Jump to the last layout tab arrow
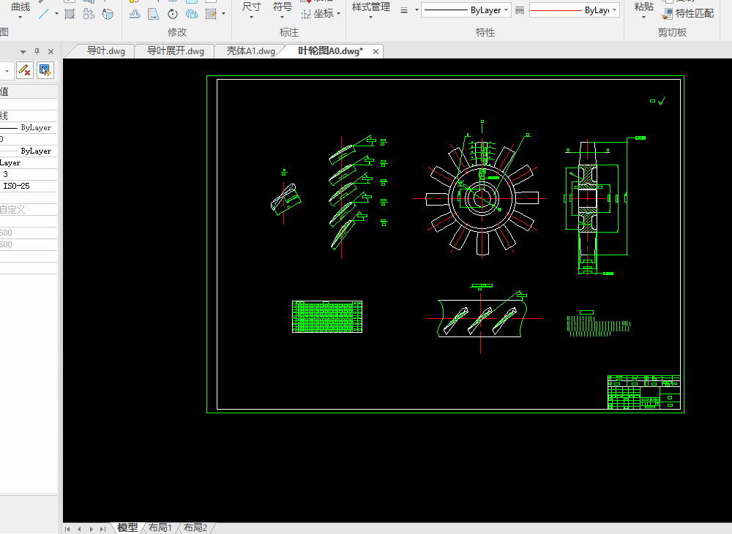The height and width of the screenshot is (534, 732). tap(102, 529)
